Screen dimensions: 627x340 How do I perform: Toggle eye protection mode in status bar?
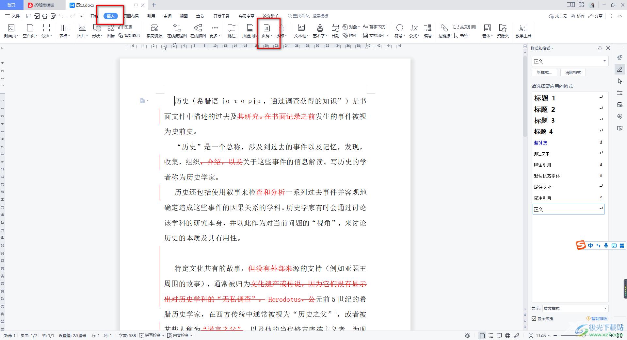(x=468, y=335)
